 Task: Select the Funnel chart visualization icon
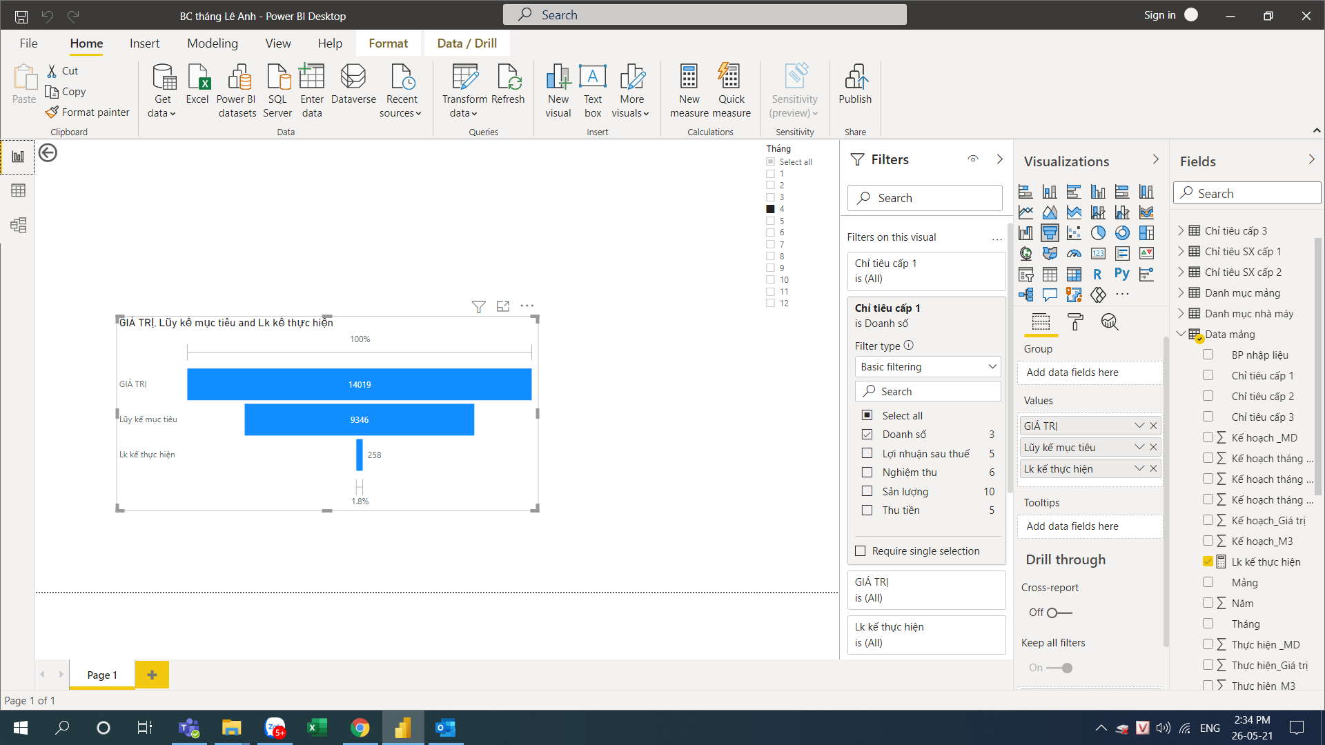click(x=1050, y=233)
